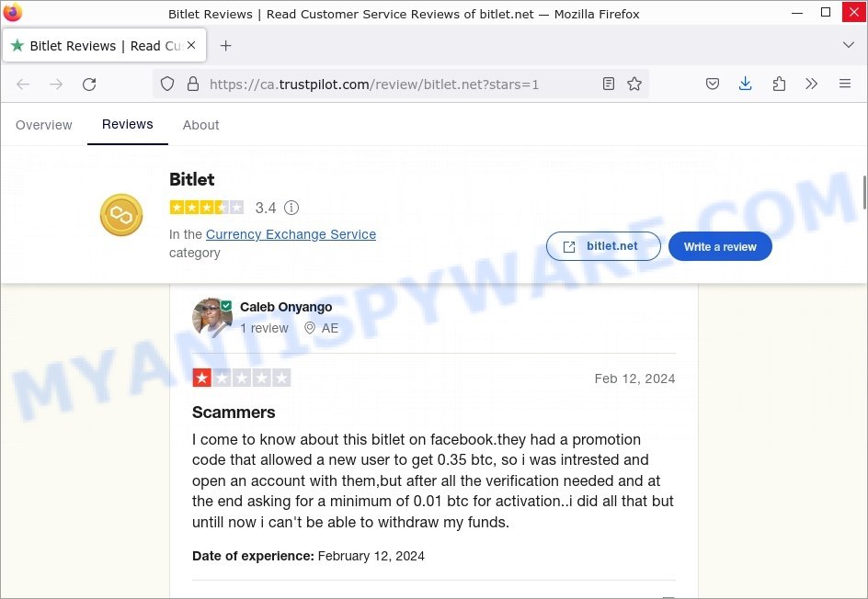The width and height of the screenshot is (868, 599).
Task: Show more tools via double chevron
Action: [811, 85]
